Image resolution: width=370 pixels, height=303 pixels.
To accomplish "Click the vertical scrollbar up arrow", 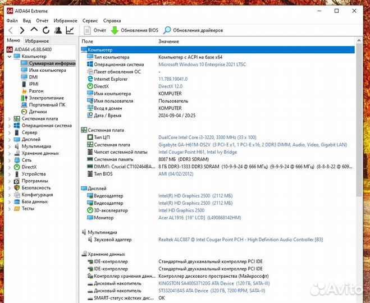I will click(359, 40).
